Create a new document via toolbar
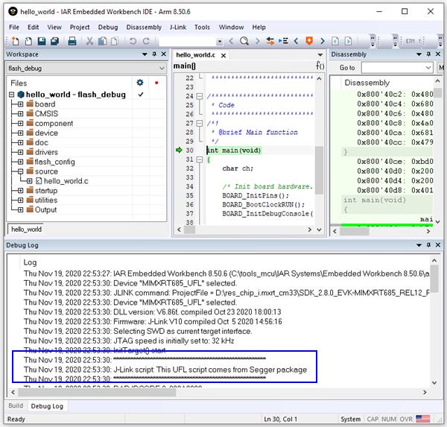The height and width of the screenshot is (427, 447). (16, 42)
